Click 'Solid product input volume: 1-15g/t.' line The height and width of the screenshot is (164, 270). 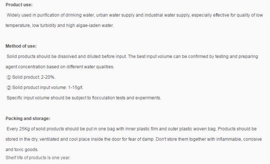coord(48,88)
